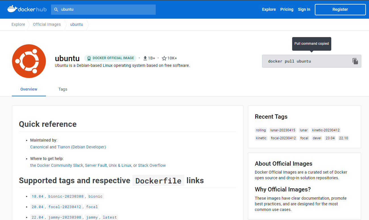Viewport: 369px width, 220px height.
Task: Click the docker pull ubuntu command box
Action: click(311, 61)
